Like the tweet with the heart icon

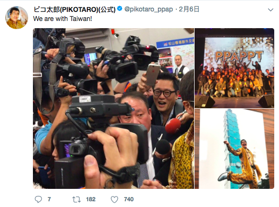click(x=114, y=199)
